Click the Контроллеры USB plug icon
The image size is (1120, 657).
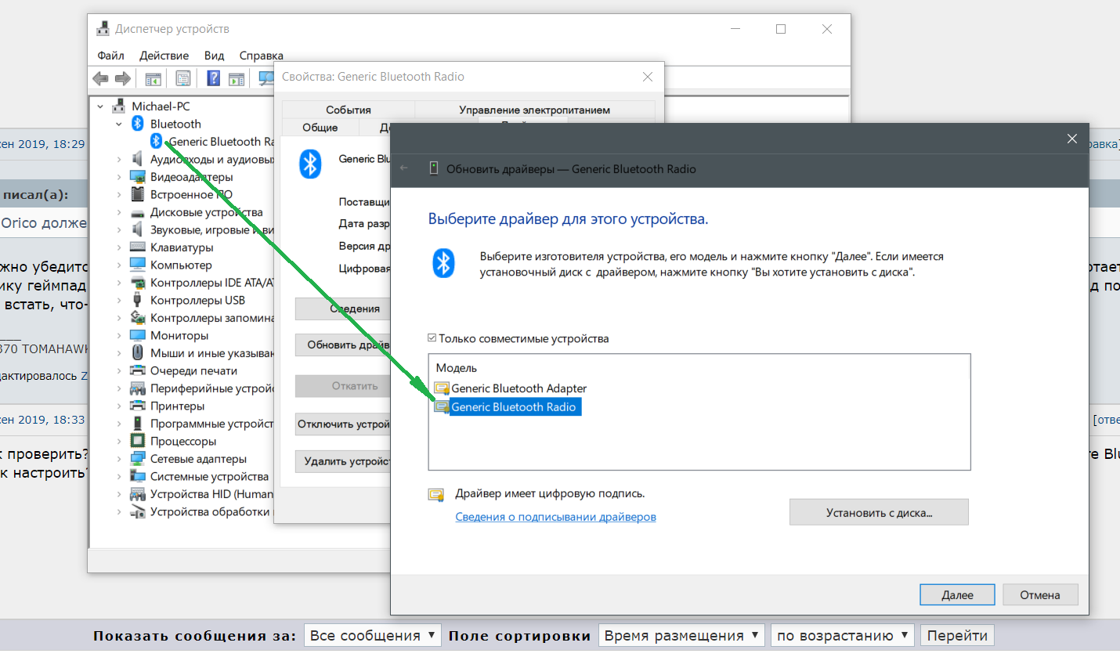138,300
